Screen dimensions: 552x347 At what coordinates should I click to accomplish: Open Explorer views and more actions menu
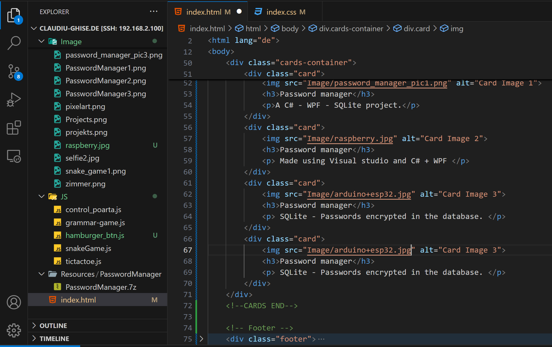154,11
